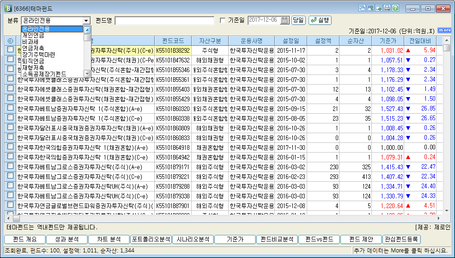
Task: Check the box for fund K55101B64918
Action: pos(11,147)
